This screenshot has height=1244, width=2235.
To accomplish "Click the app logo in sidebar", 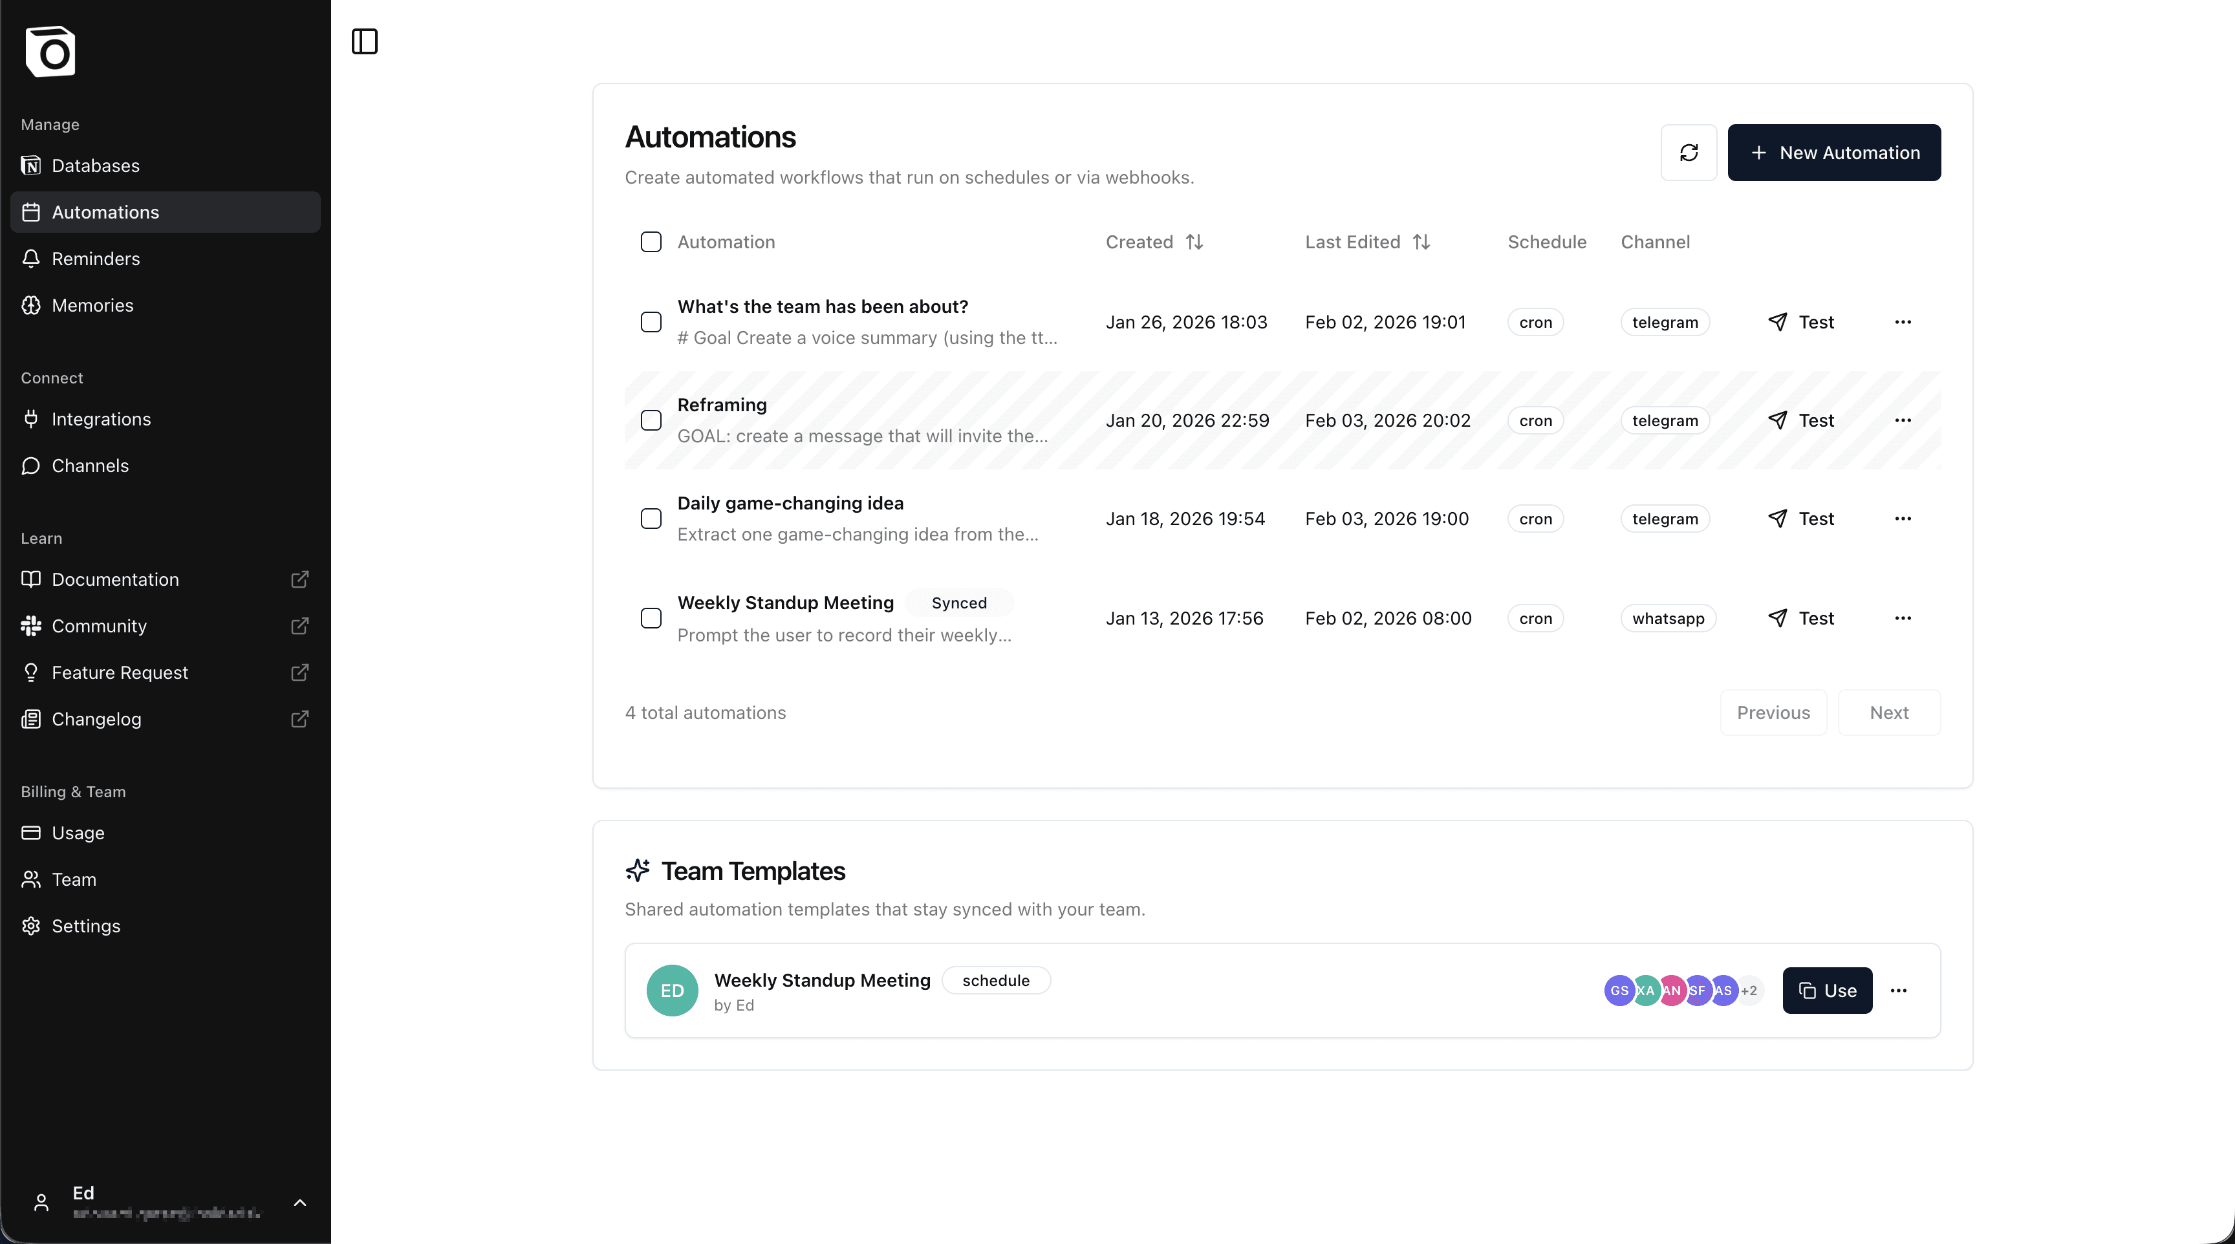I will tap(50, 52).
